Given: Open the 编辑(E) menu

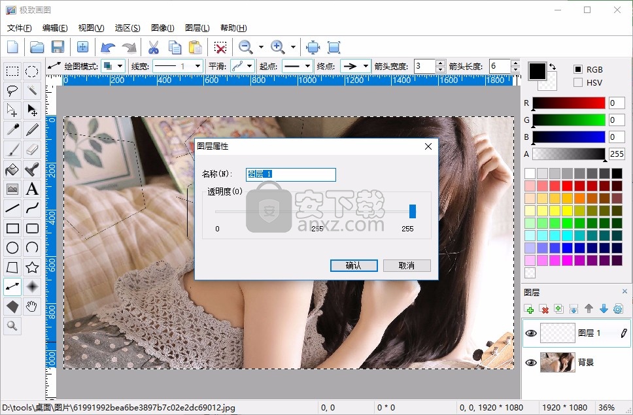Looking at the screenshot, I should pyautogui.click(x=55, y=28).
